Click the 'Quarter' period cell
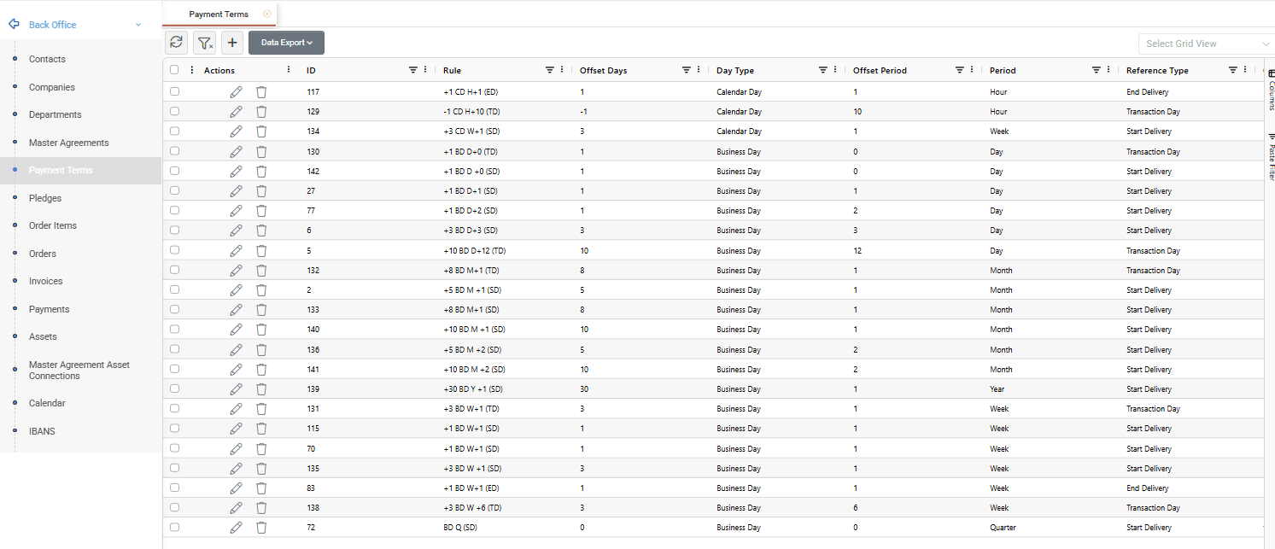This screenshot has width=1275, height=549. click(1003, 528)
